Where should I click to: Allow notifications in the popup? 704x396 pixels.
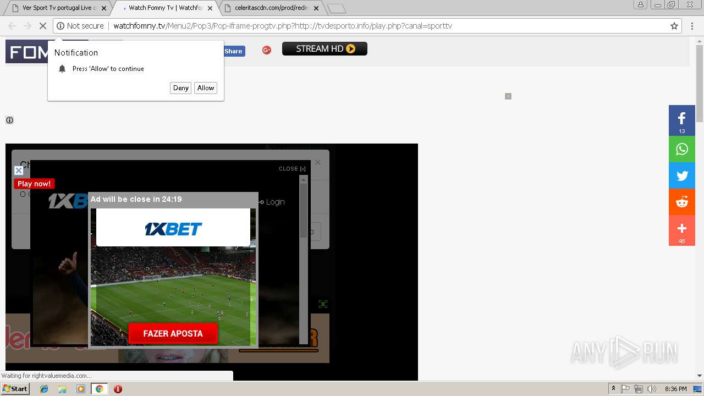[x=206, y=88]
